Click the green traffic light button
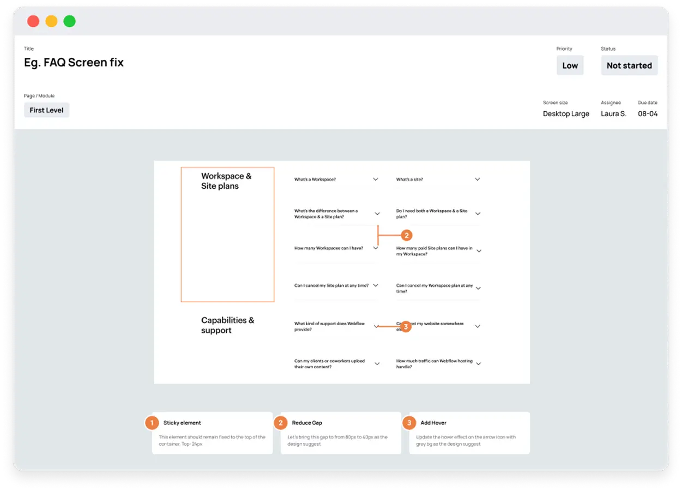 (x=69, y=21)
